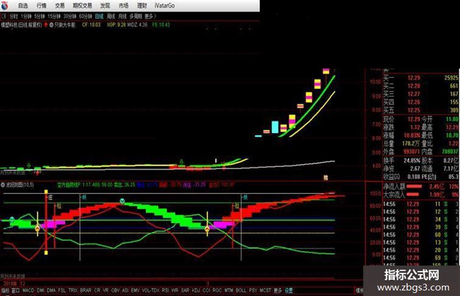
Task: Select the VOL-TDX indicator
Action: (x=150, y=291)
